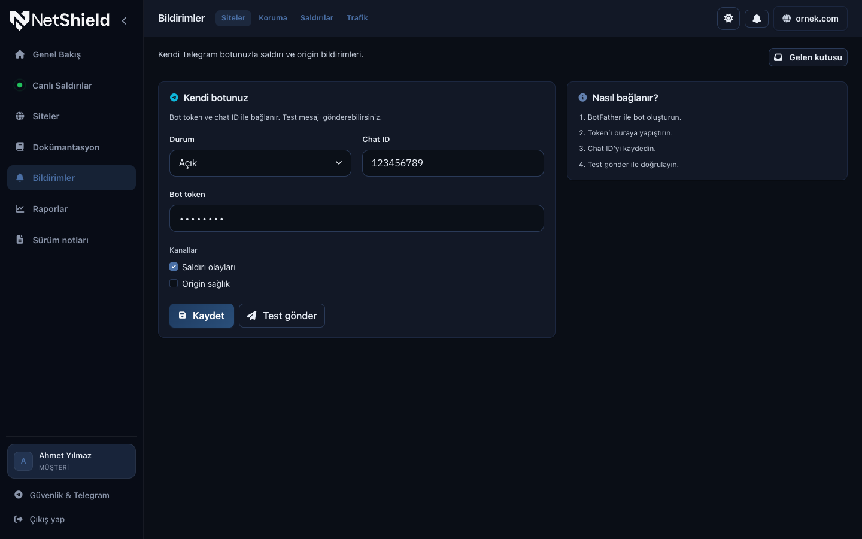Open notifications bell in the top bar

(757, 19)
